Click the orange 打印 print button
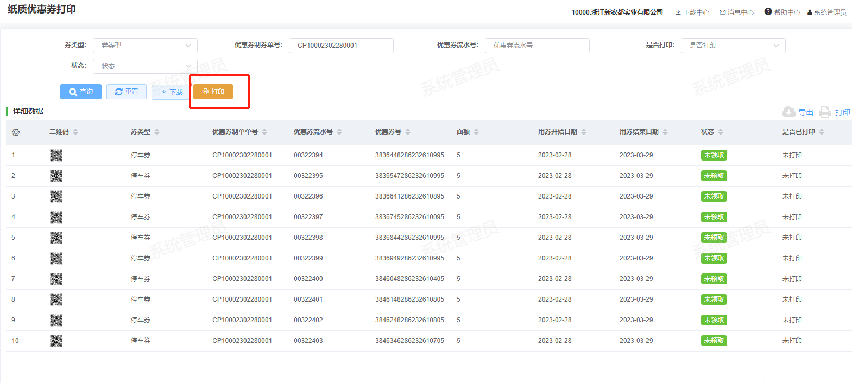 click(213, 92)
